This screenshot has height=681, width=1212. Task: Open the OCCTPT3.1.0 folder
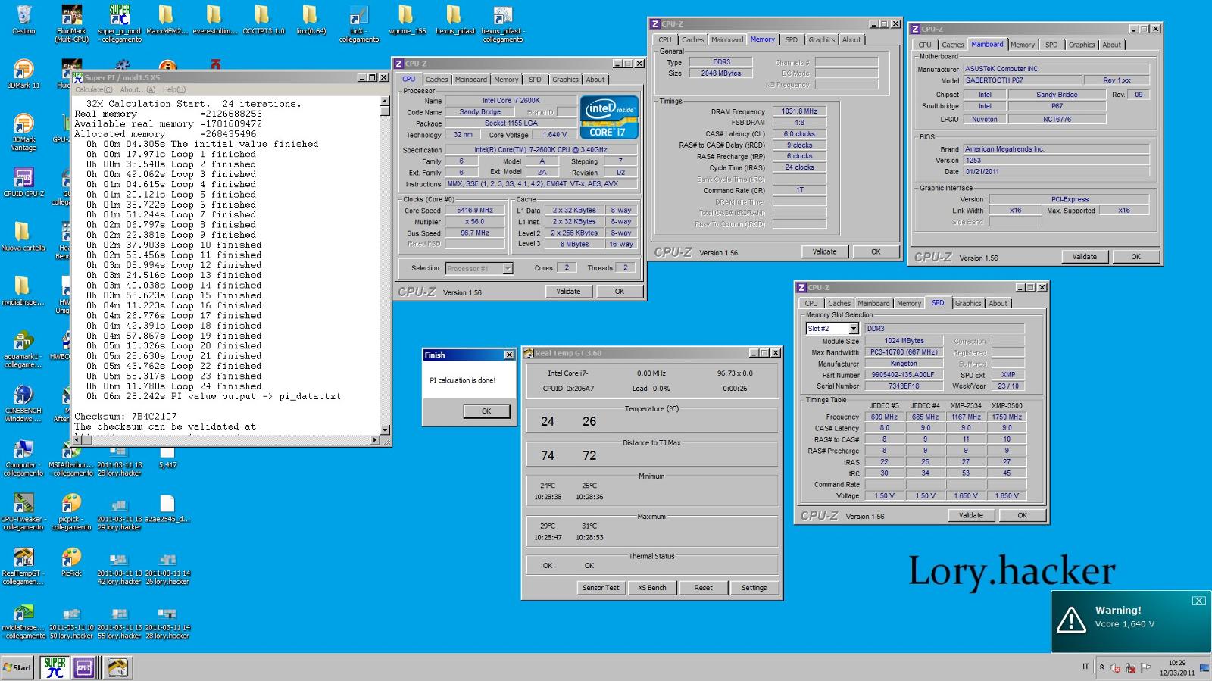tap(262, 20)
